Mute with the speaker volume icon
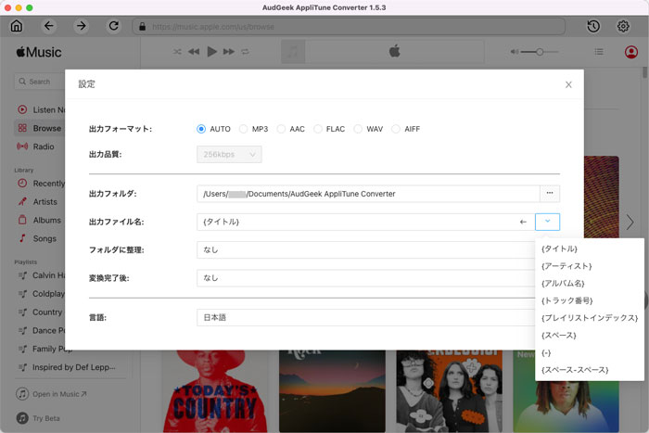 [514, 52]
